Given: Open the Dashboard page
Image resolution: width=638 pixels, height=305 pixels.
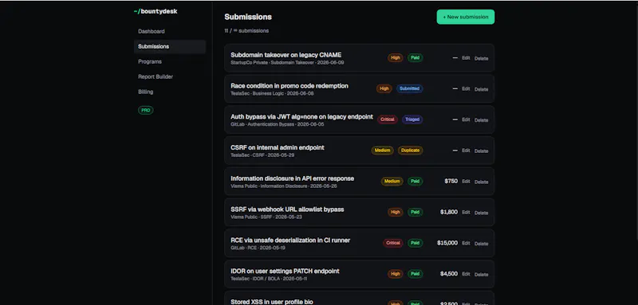Looking at the screenshot, I should 152,31.
